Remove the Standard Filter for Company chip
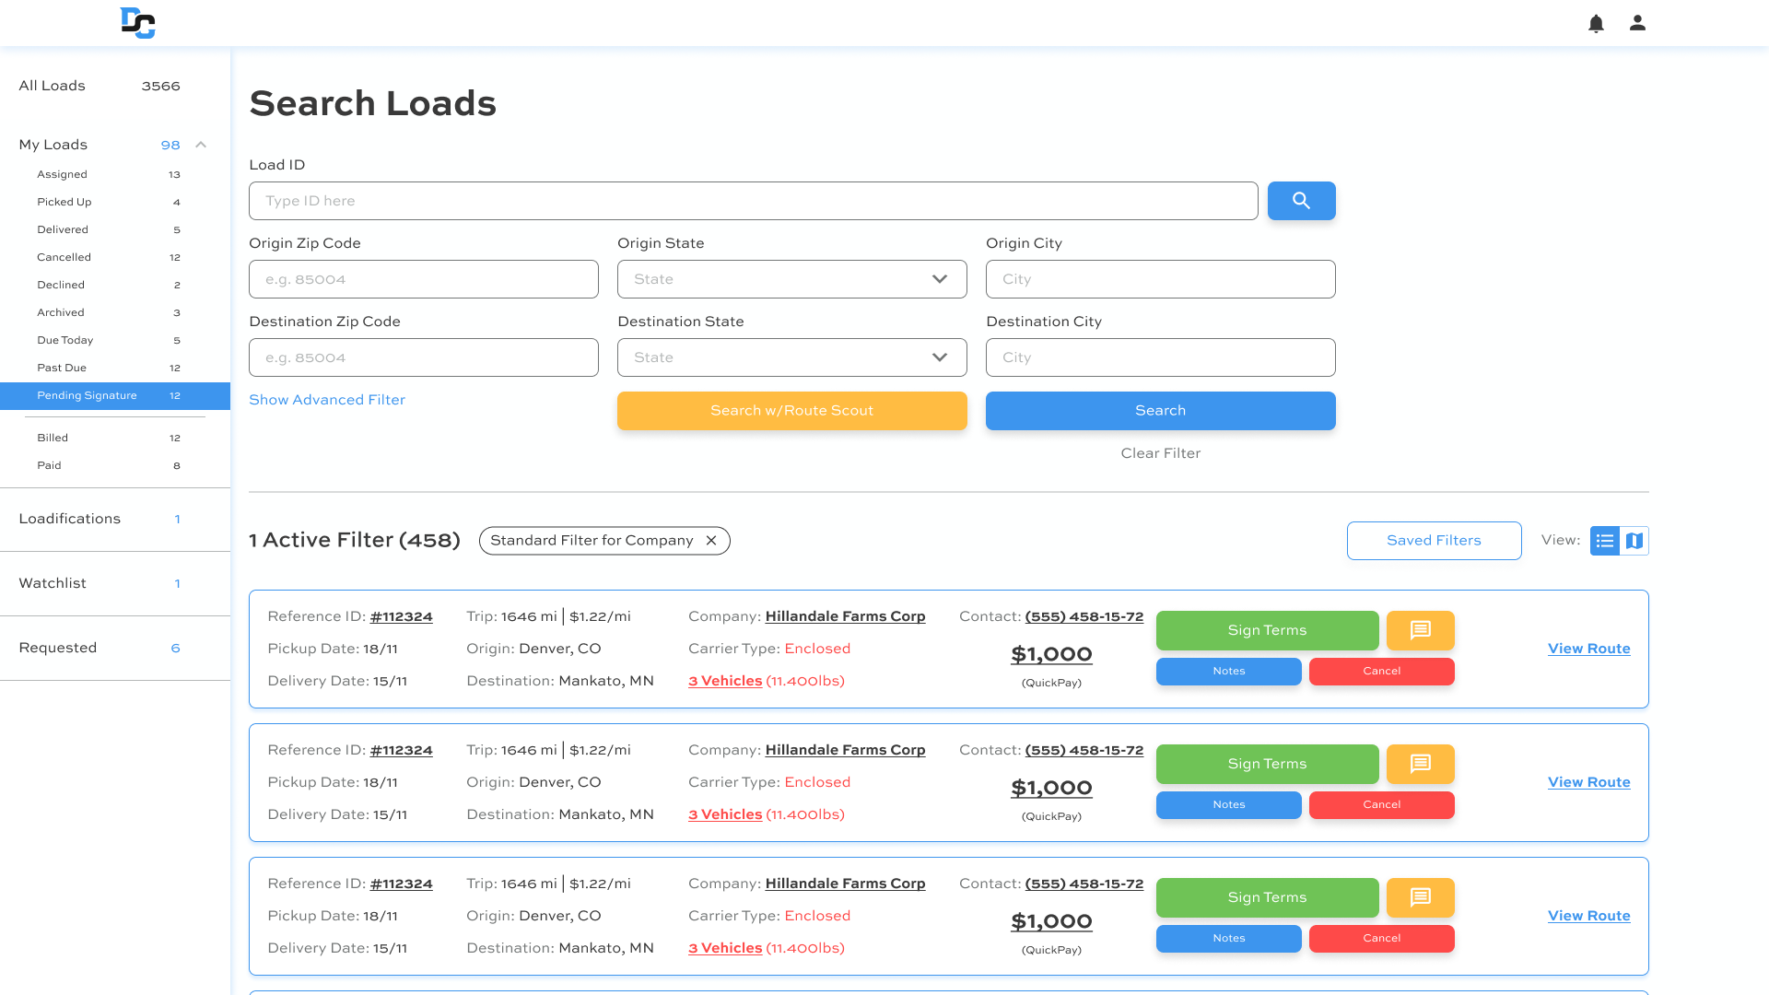 click(711, 541)
